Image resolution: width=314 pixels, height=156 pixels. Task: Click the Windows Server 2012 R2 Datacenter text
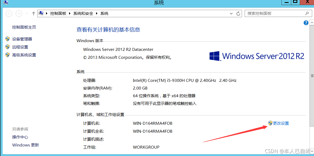pos(118,49)
